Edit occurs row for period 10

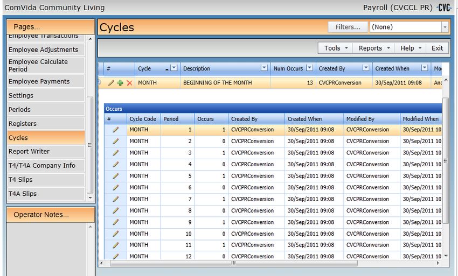[116, 233]
